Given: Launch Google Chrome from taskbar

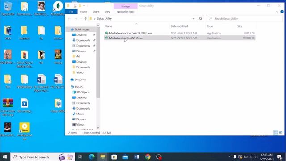Looking at the screenshot, I should tap(148, 157).
